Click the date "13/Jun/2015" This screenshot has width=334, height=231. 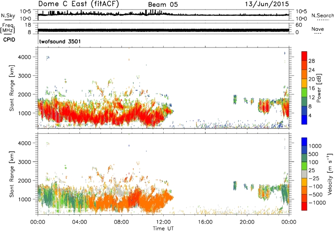point(267,4)
